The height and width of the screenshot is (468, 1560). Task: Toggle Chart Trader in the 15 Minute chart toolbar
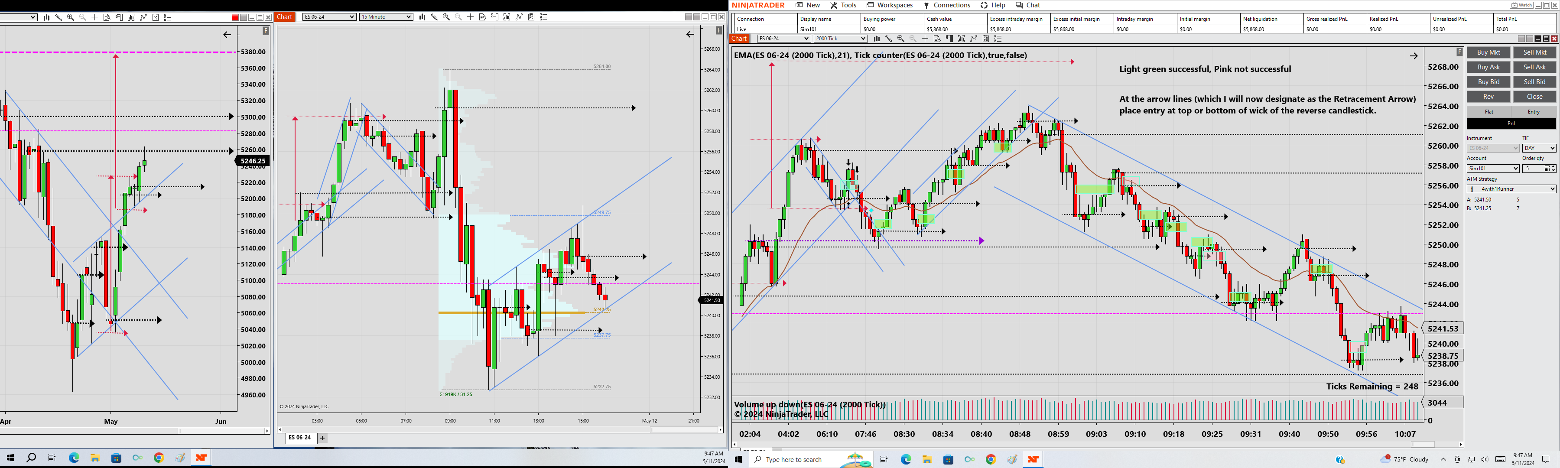[x=495, y=17]
